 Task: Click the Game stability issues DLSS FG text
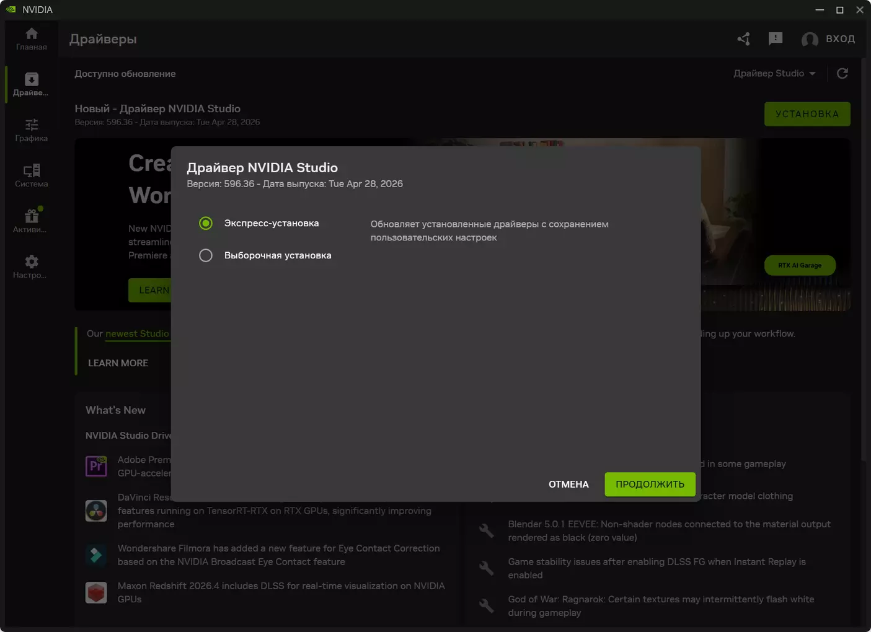tap(657, 568)
